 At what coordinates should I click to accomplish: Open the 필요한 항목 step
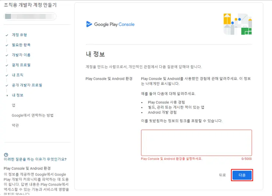(x=21, y=45)
